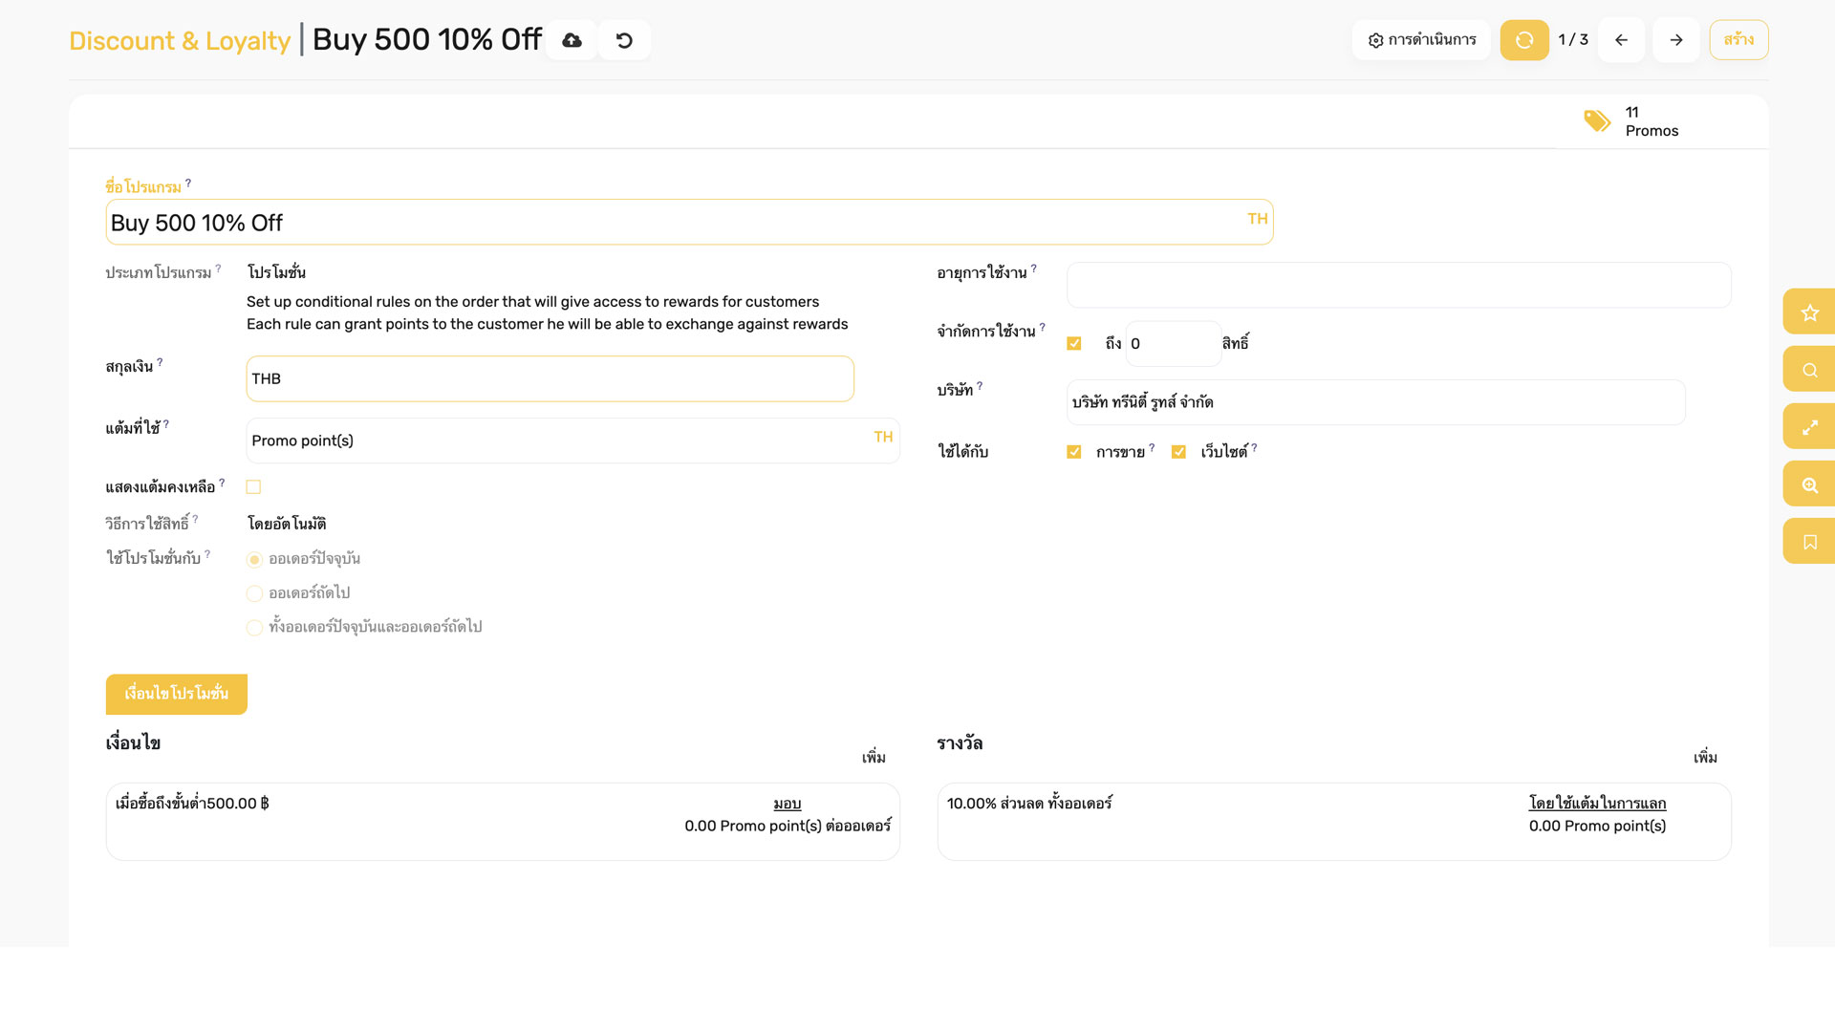Select the เงื่อนไขโปรโมชั่น tab
Screen dimensions: 1835x1032
pos(177,694)
